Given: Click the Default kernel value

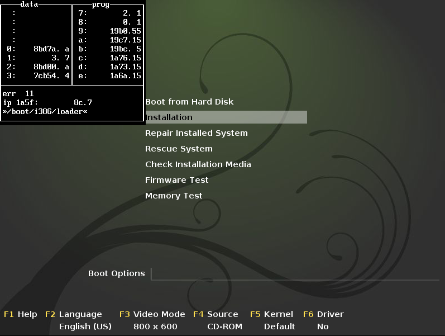Looking at the screenshot, I should (279, 326).
